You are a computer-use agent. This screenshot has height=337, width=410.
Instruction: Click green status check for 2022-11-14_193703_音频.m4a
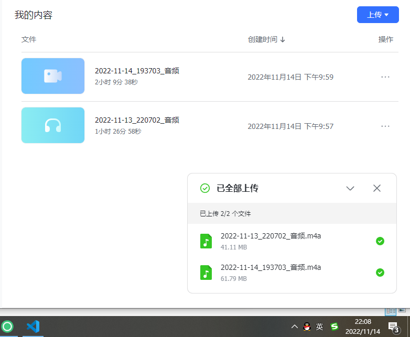point(380,273)
